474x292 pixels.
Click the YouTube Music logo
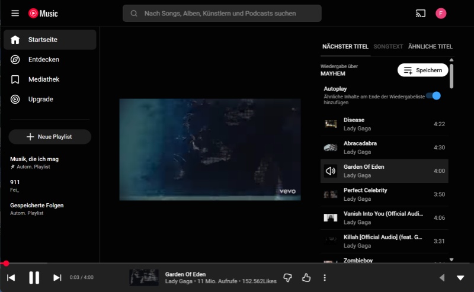coord(43,13)
